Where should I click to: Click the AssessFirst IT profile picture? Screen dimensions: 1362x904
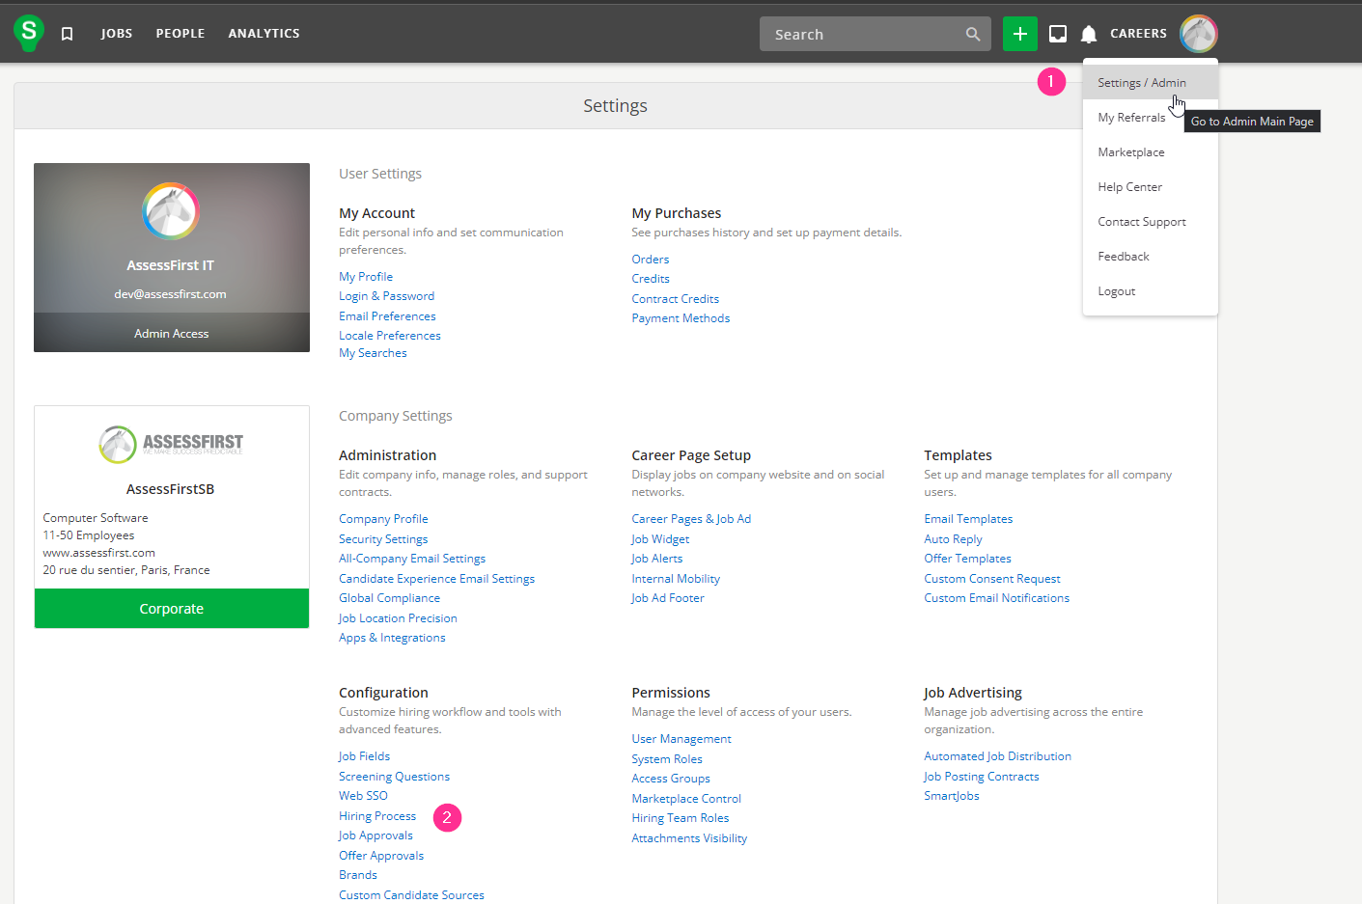tap(171, 211)
